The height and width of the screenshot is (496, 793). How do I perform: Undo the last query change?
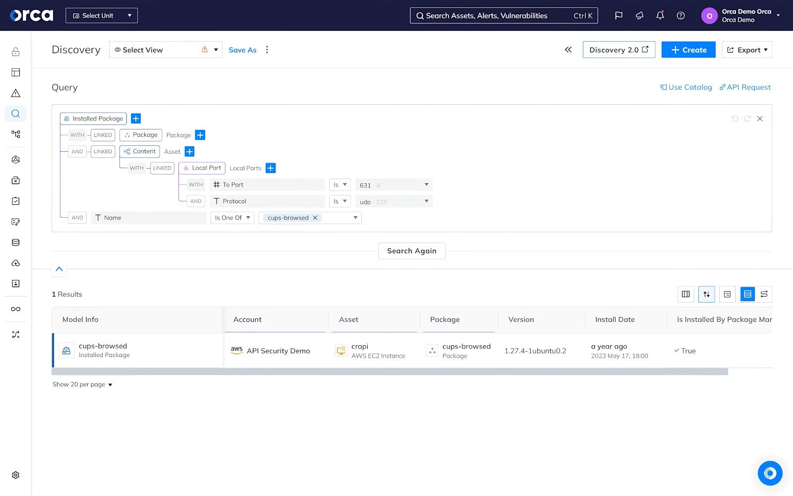[x=735, y=119]
